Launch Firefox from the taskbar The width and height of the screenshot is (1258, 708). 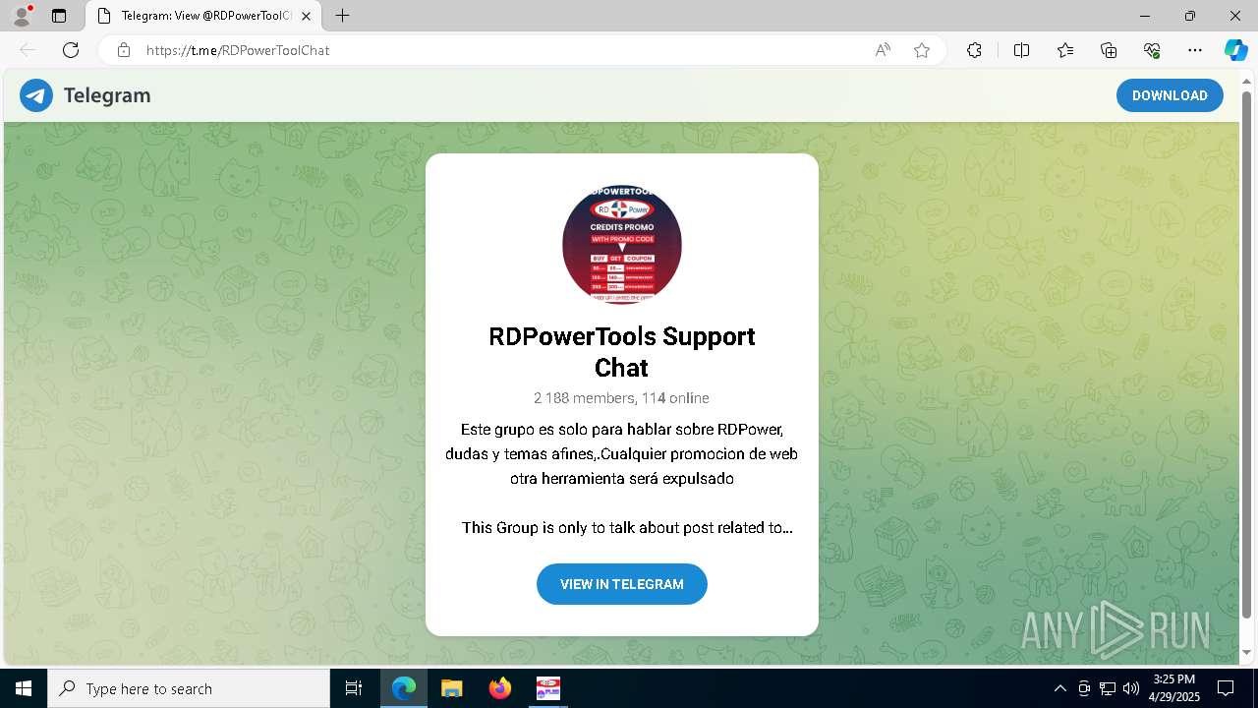[499, 688]
